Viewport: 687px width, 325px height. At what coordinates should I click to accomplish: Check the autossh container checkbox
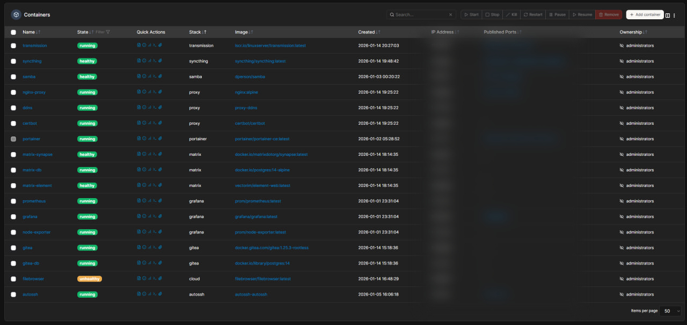point(13,294)
